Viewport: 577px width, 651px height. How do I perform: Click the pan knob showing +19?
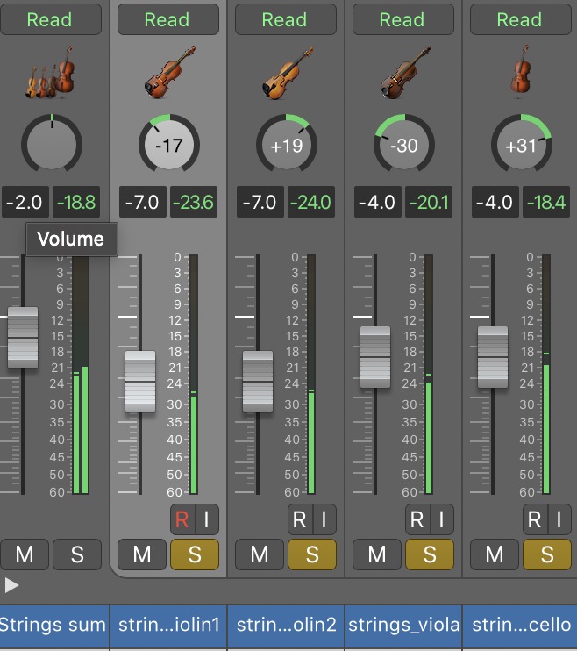point(286,145)
